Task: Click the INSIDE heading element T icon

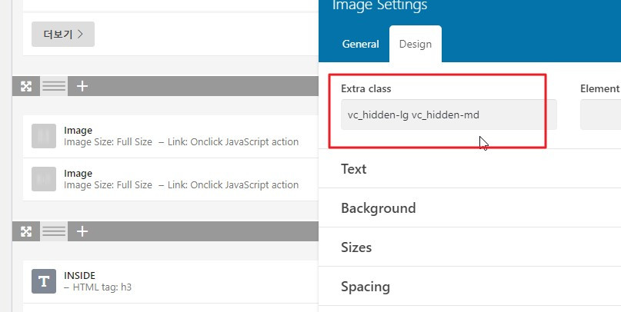Action: (44, 281)
